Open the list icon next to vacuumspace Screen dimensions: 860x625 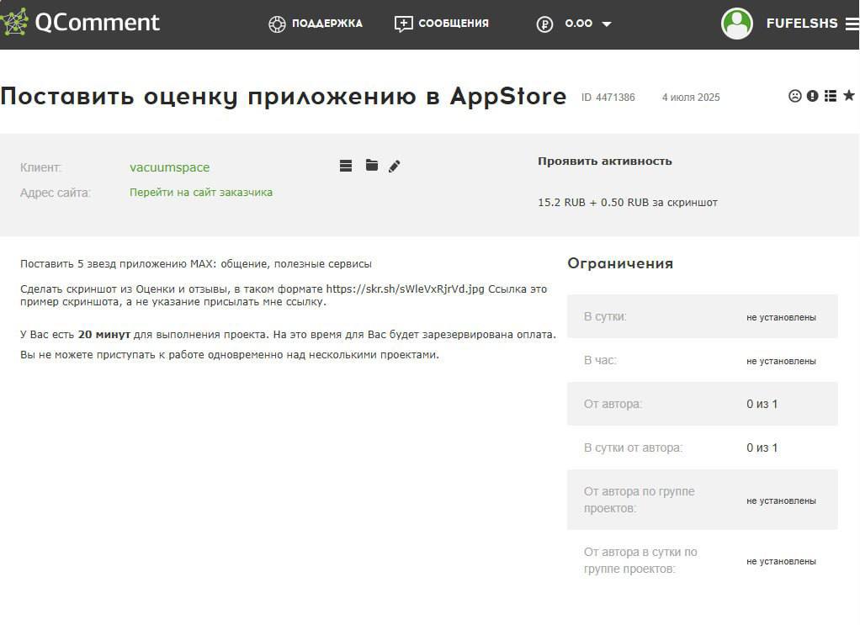click(346, 166)
